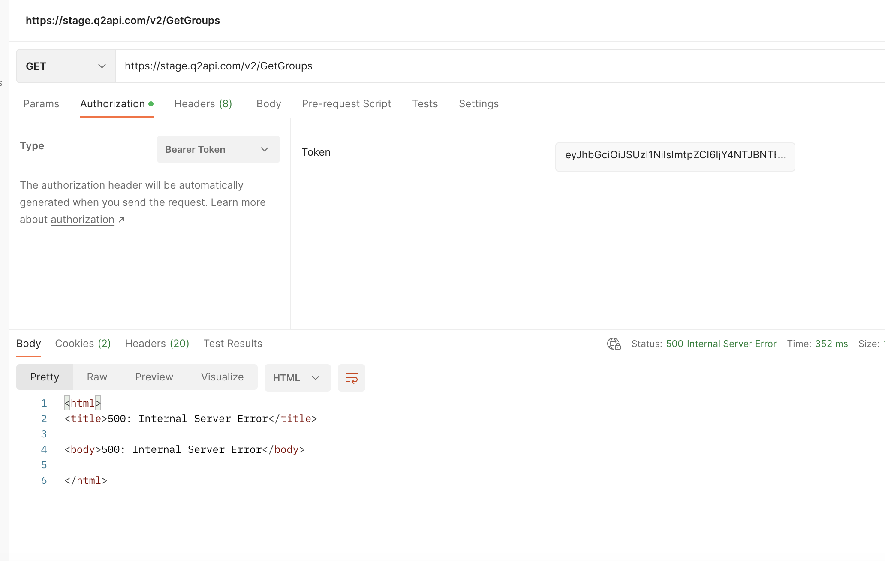885x561 pixels.
Task: Switch to the Params tab
Action: tap(41, 104)
